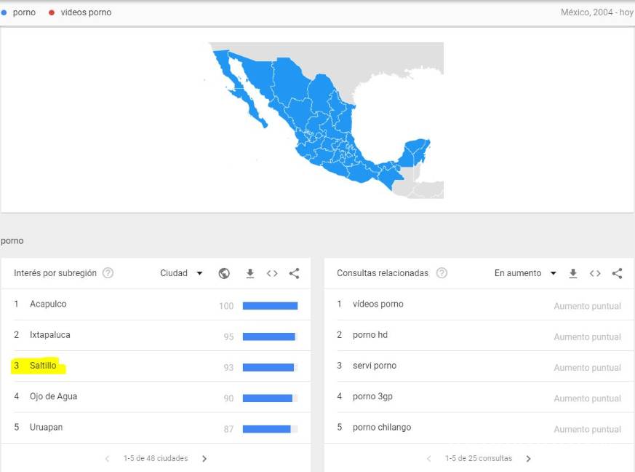
Task: Download subregion data using the download icon
Action: click(249, 273)
